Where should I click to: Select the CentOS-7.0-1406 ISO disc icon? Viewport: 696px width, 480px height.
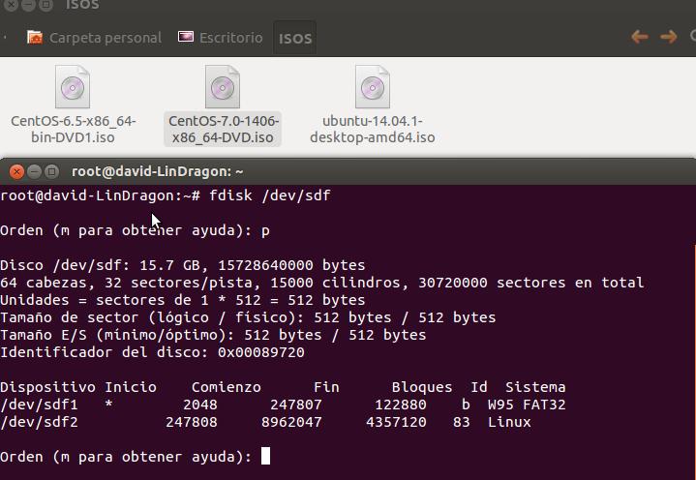coord(223,87)
